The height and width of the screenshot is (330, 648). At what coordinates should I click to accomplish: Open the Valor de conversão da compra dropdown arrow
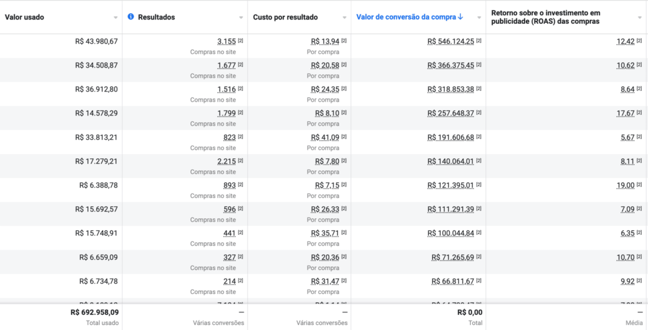point(480,18)
